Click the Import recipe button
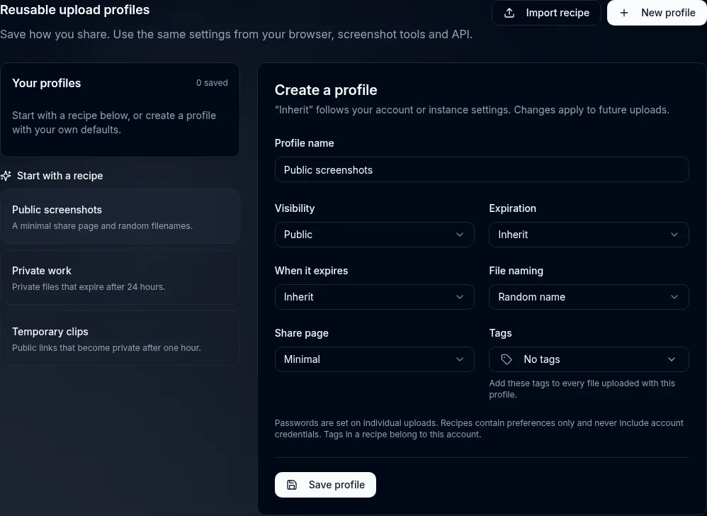707x516 pixels. point(546,13)
